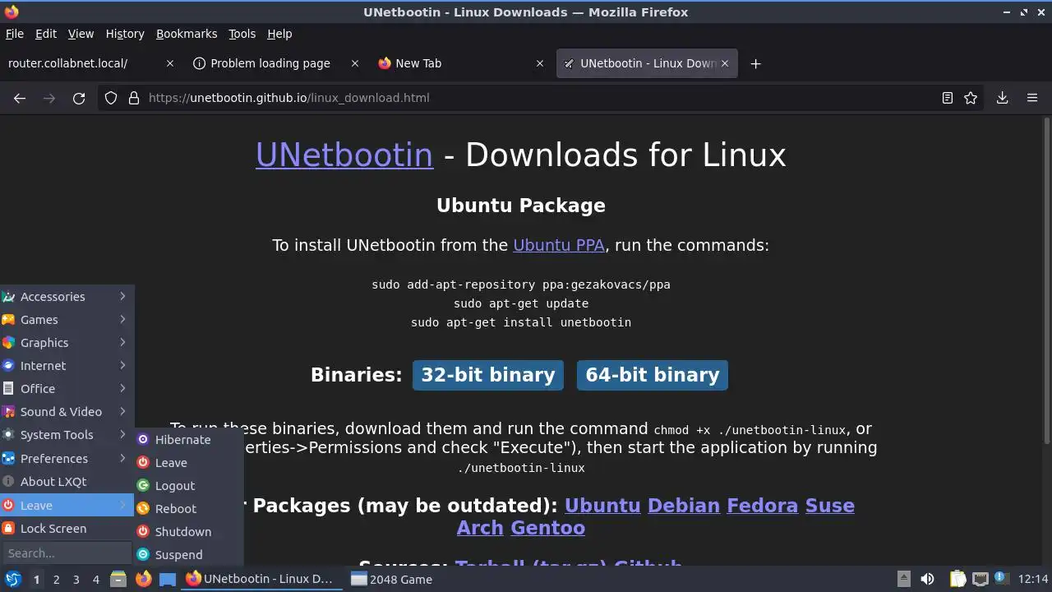Expand the System Tools submenu
Image resolution: width=1052 pixels, height=592 pixels.
pyautogui.click(x=67, y=435)
